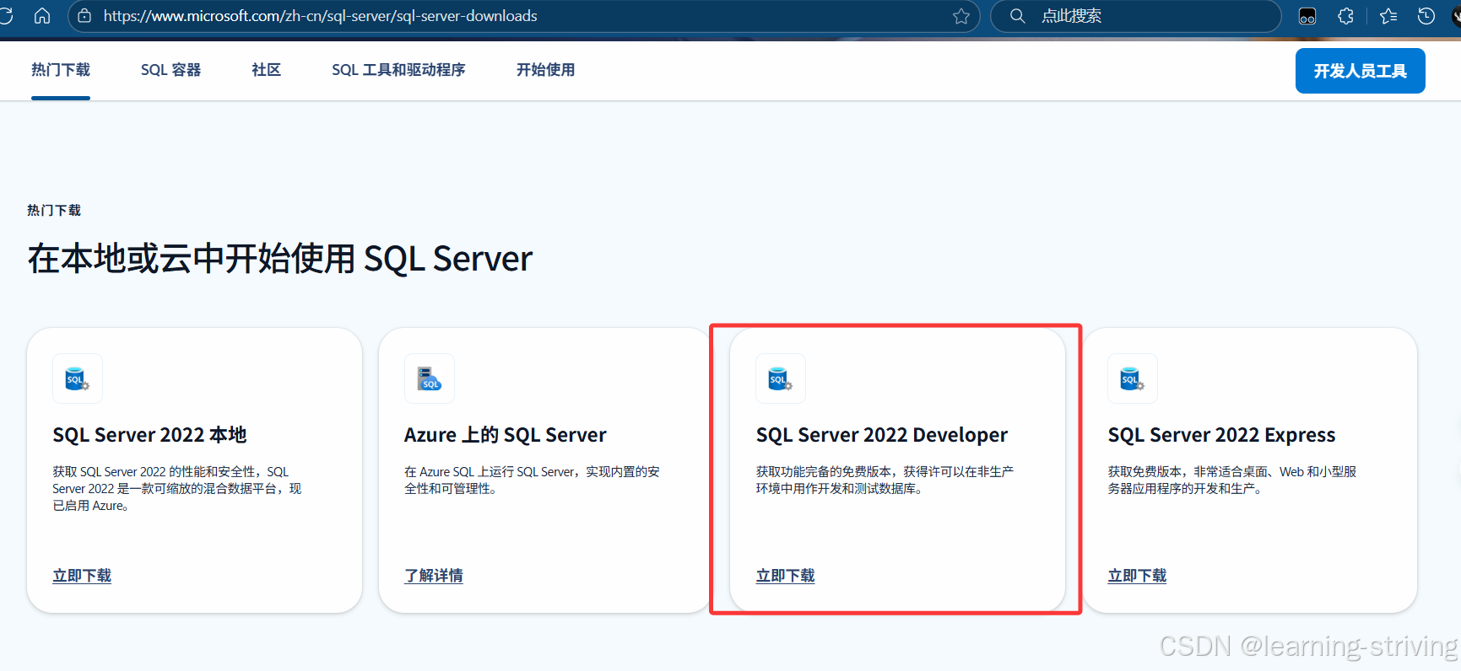Open the favorites list icon

[1388, 16]
